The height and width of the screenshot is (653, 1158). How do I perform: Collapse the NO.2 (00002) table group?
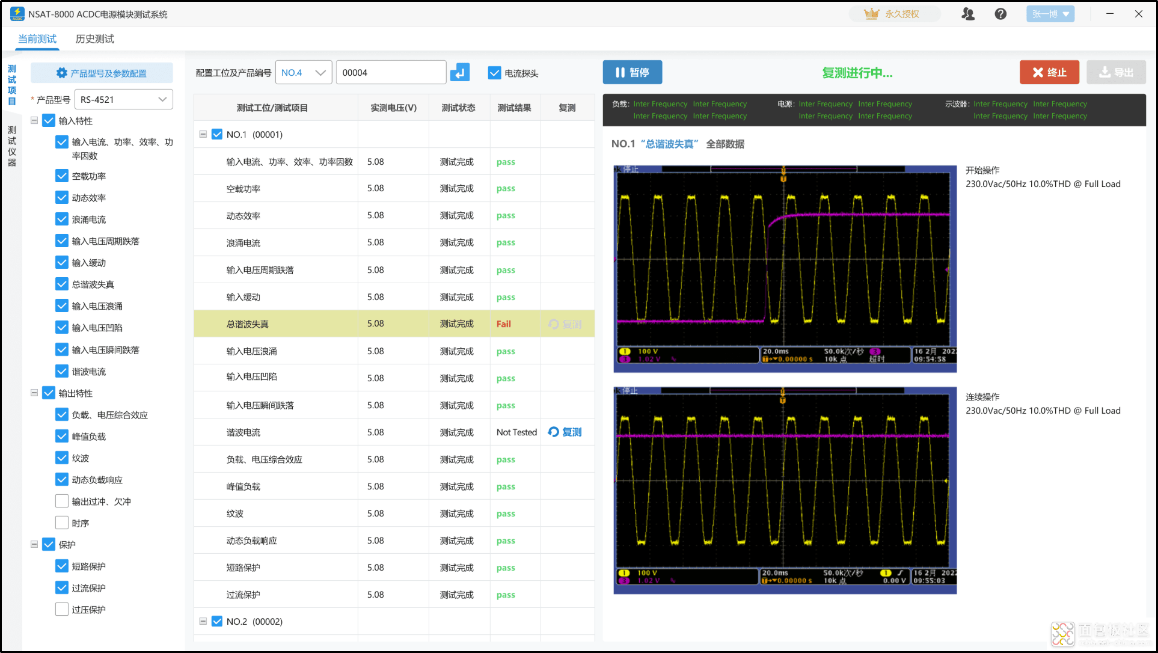[x=203, y=622]
